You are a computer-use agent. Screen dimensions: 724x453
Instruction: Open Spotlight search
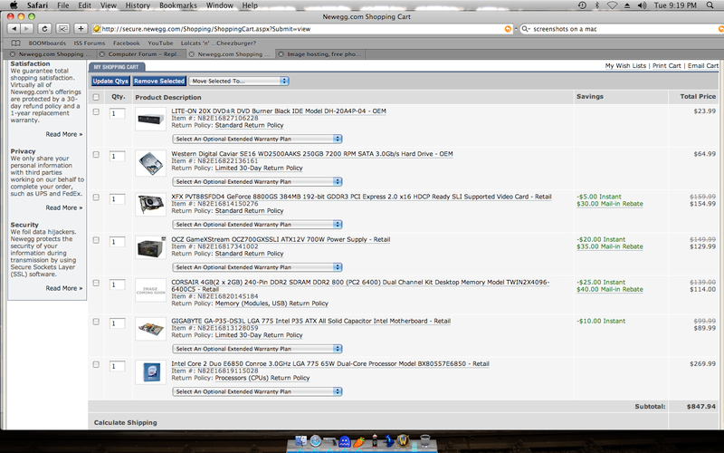click(710, 5)
